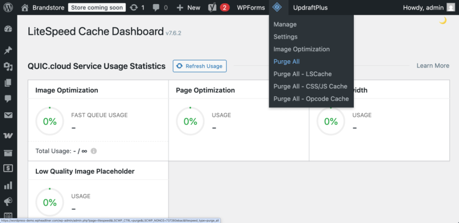Open the Pages sidebar icon
Screen dimensions: 459x223
[x=8, y=83]
